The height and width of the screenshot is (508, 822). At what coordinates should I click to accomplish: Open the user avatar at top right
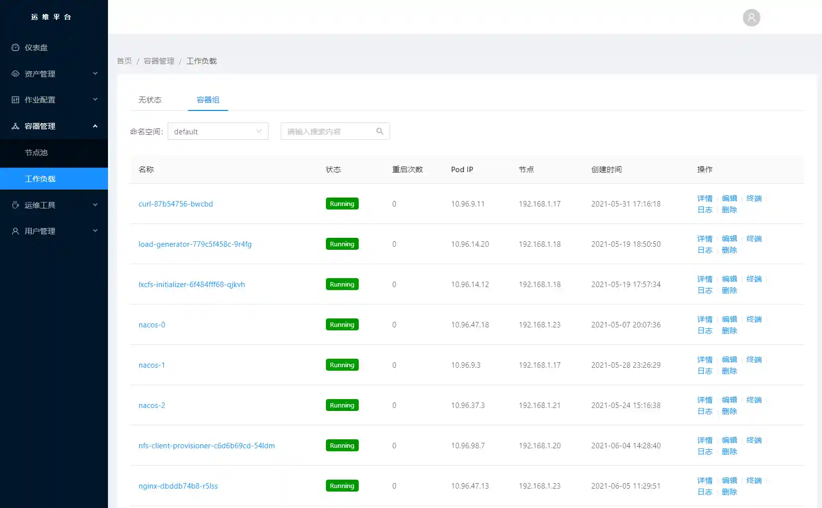click(x=751, y=18)
